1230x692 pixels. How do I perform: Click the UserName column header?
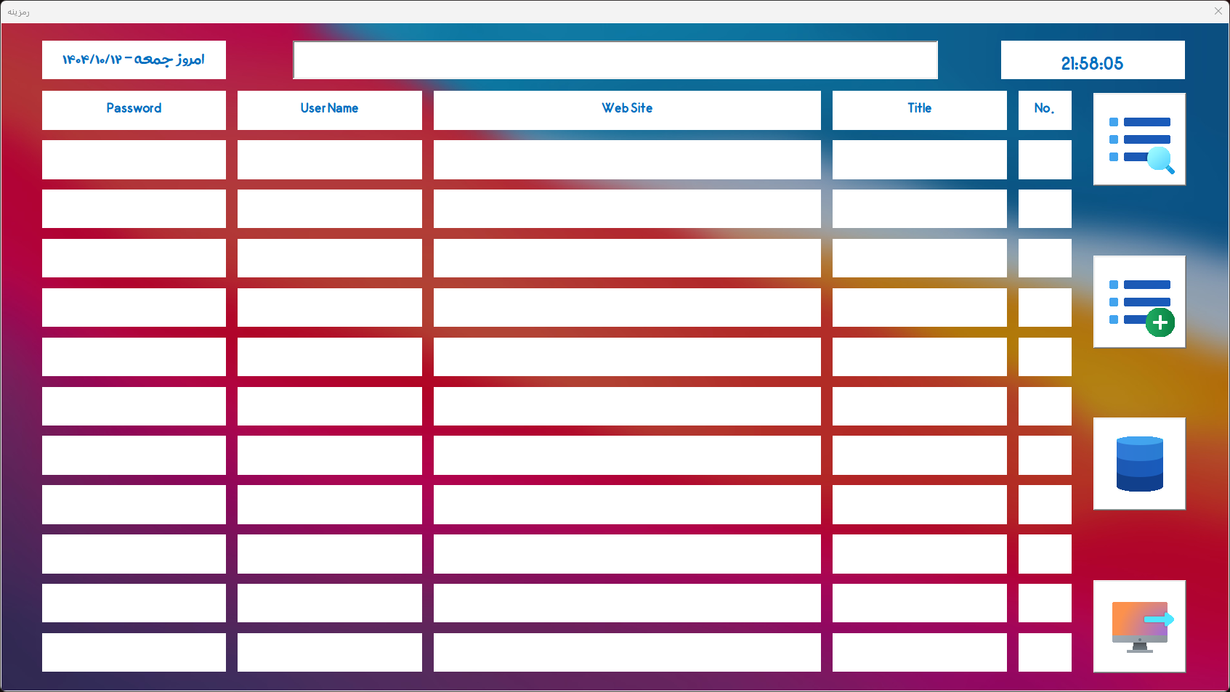(x=329, y=110)
